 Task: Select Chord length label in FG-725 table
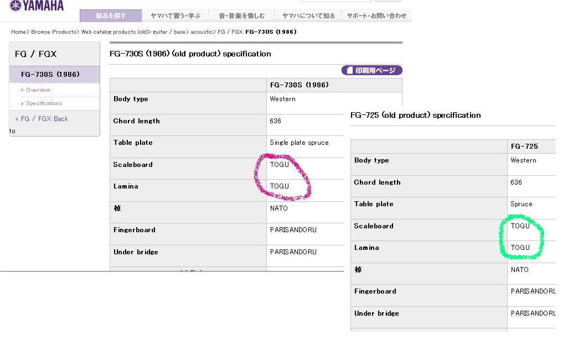click(378, 182)
